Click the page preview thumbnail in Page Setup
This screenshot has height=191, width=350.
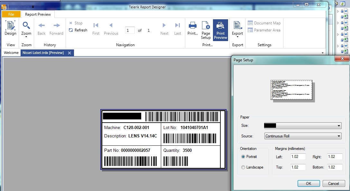pos(291,90)
